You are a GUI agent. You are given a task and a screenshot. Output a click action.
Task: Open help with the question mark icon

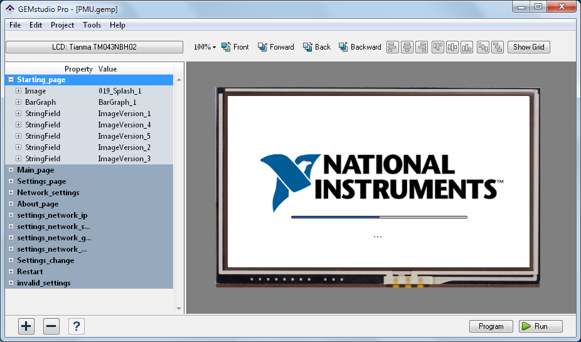pos(76,326)
